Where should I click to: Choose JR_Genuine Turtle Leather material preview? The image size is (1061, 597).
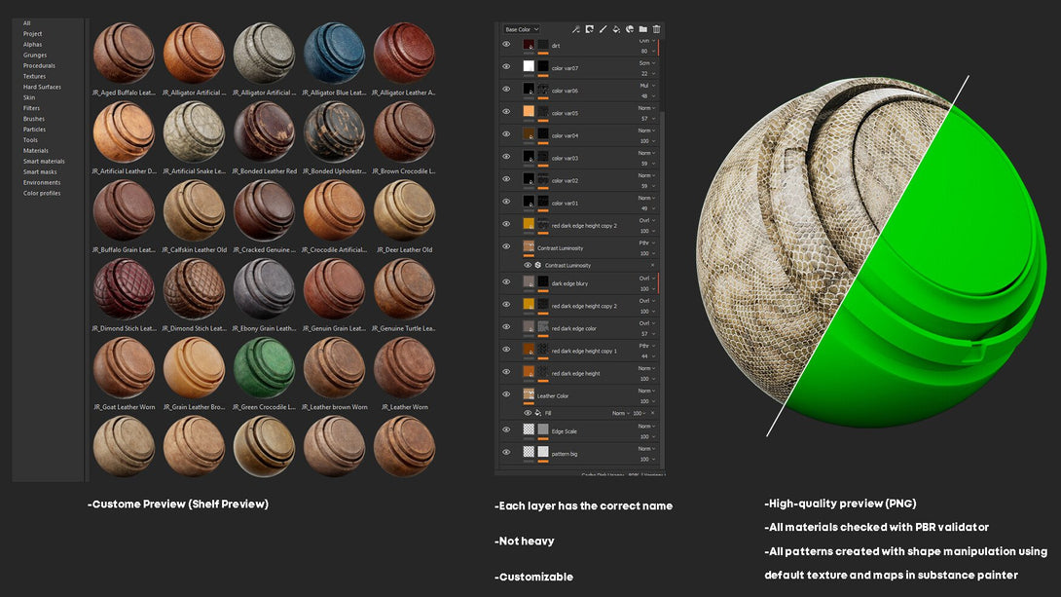coord(404,289)
